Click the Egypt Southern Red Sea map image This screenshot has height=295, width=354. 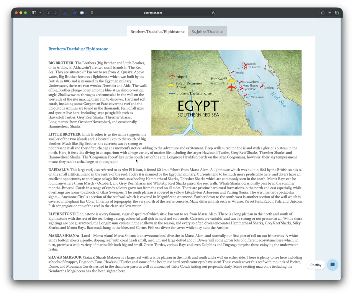pyautogui.click(x=226, y=93)
